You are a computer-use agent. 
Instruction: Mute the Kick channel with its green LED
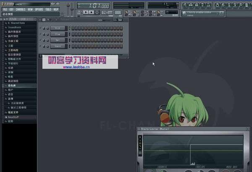[x=40, y=28]
